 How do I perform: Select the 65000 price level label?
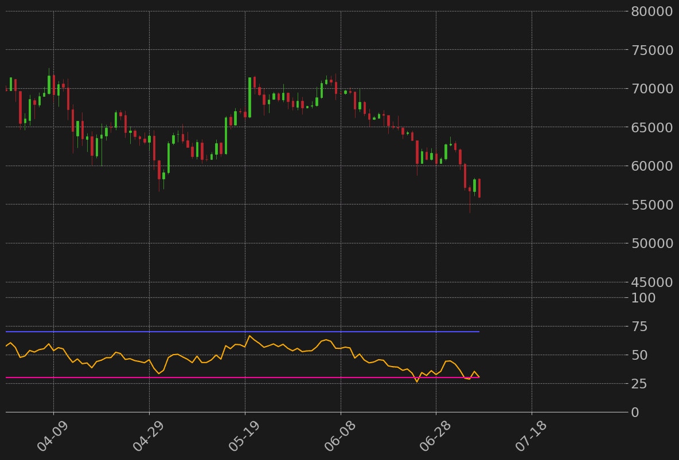click(x=652, y=127)
